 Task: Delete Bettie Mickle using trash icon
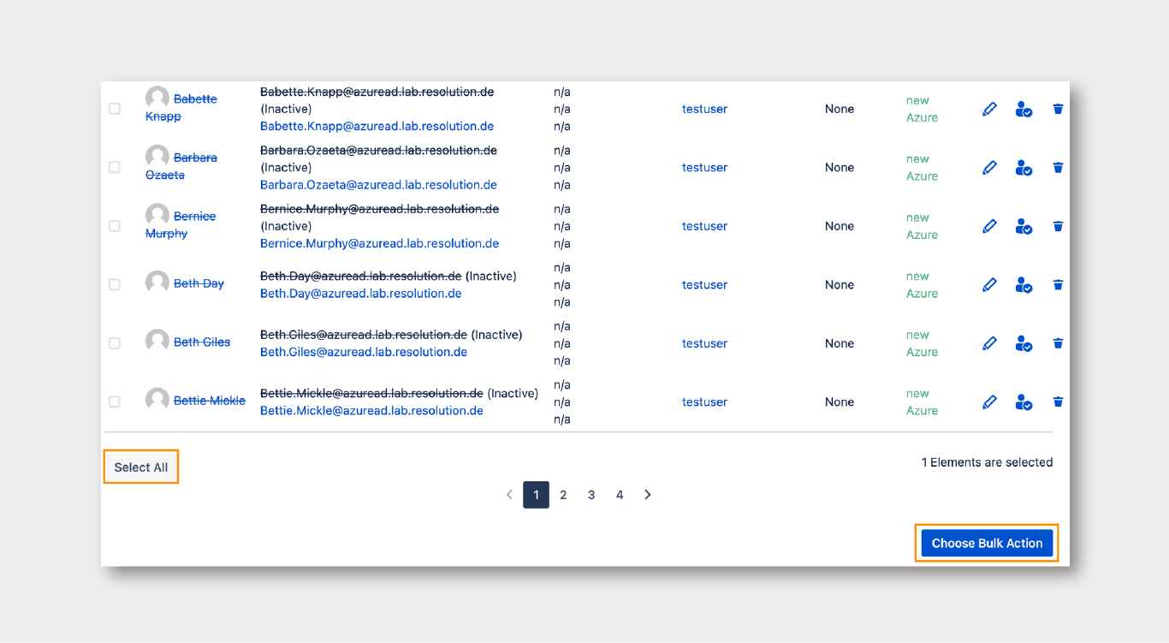click(x=1058, y=402)
